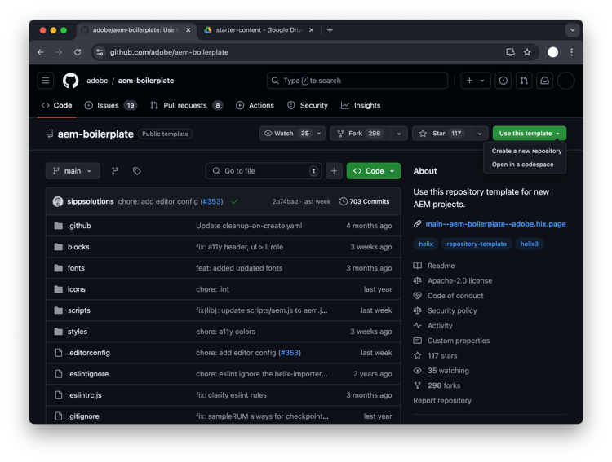View branches icon next to main
The width and height of the screenshot is (612, 462).
(115, 171)
